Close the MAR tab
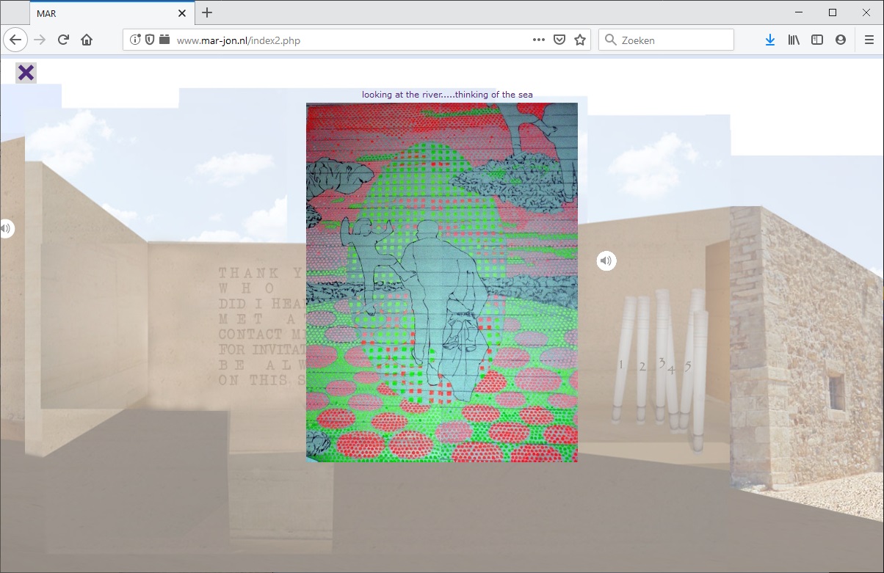The height and width of the screenshot is (573, 884). [182, 13]
